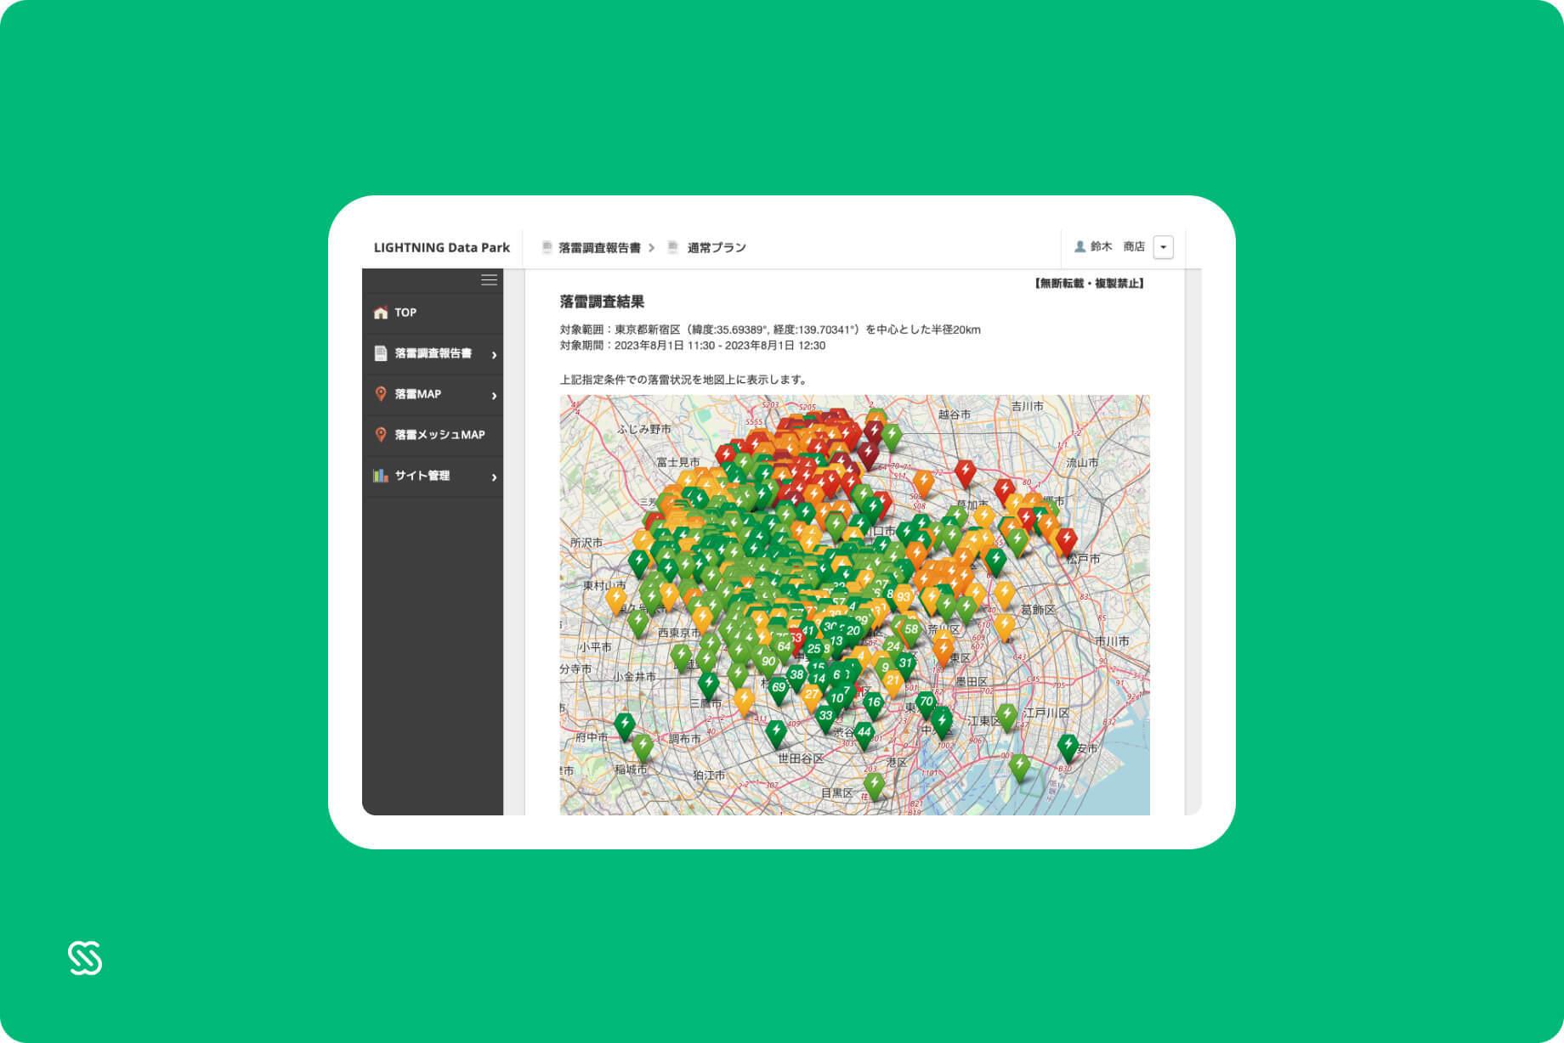The image size is (1564, 1043).
Task: Select the green lightning marker numbered 70
Action: (926, 703)
